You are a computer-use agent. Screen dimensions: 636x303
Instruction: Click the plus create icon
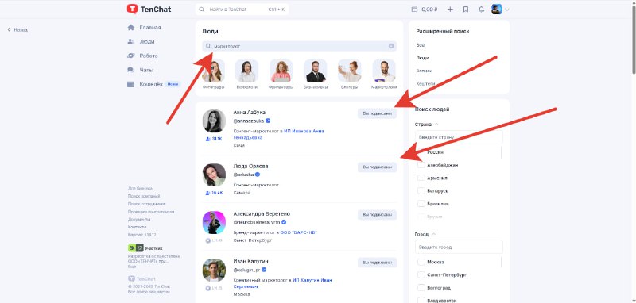point(450,10)
